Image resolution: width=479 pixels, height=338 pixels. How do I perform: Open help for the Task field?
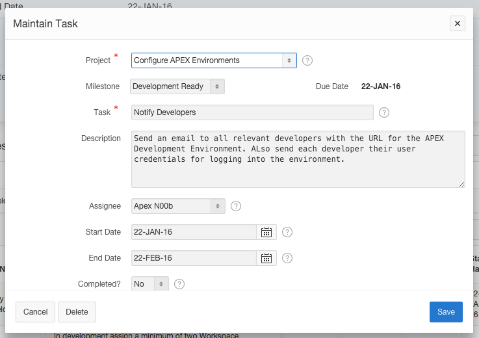pyautogui.click(x=384, y=112)
